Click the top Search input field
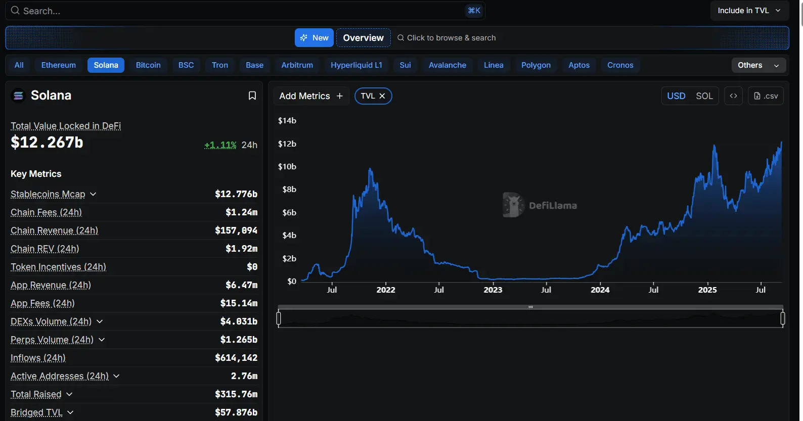 [245, 11]
